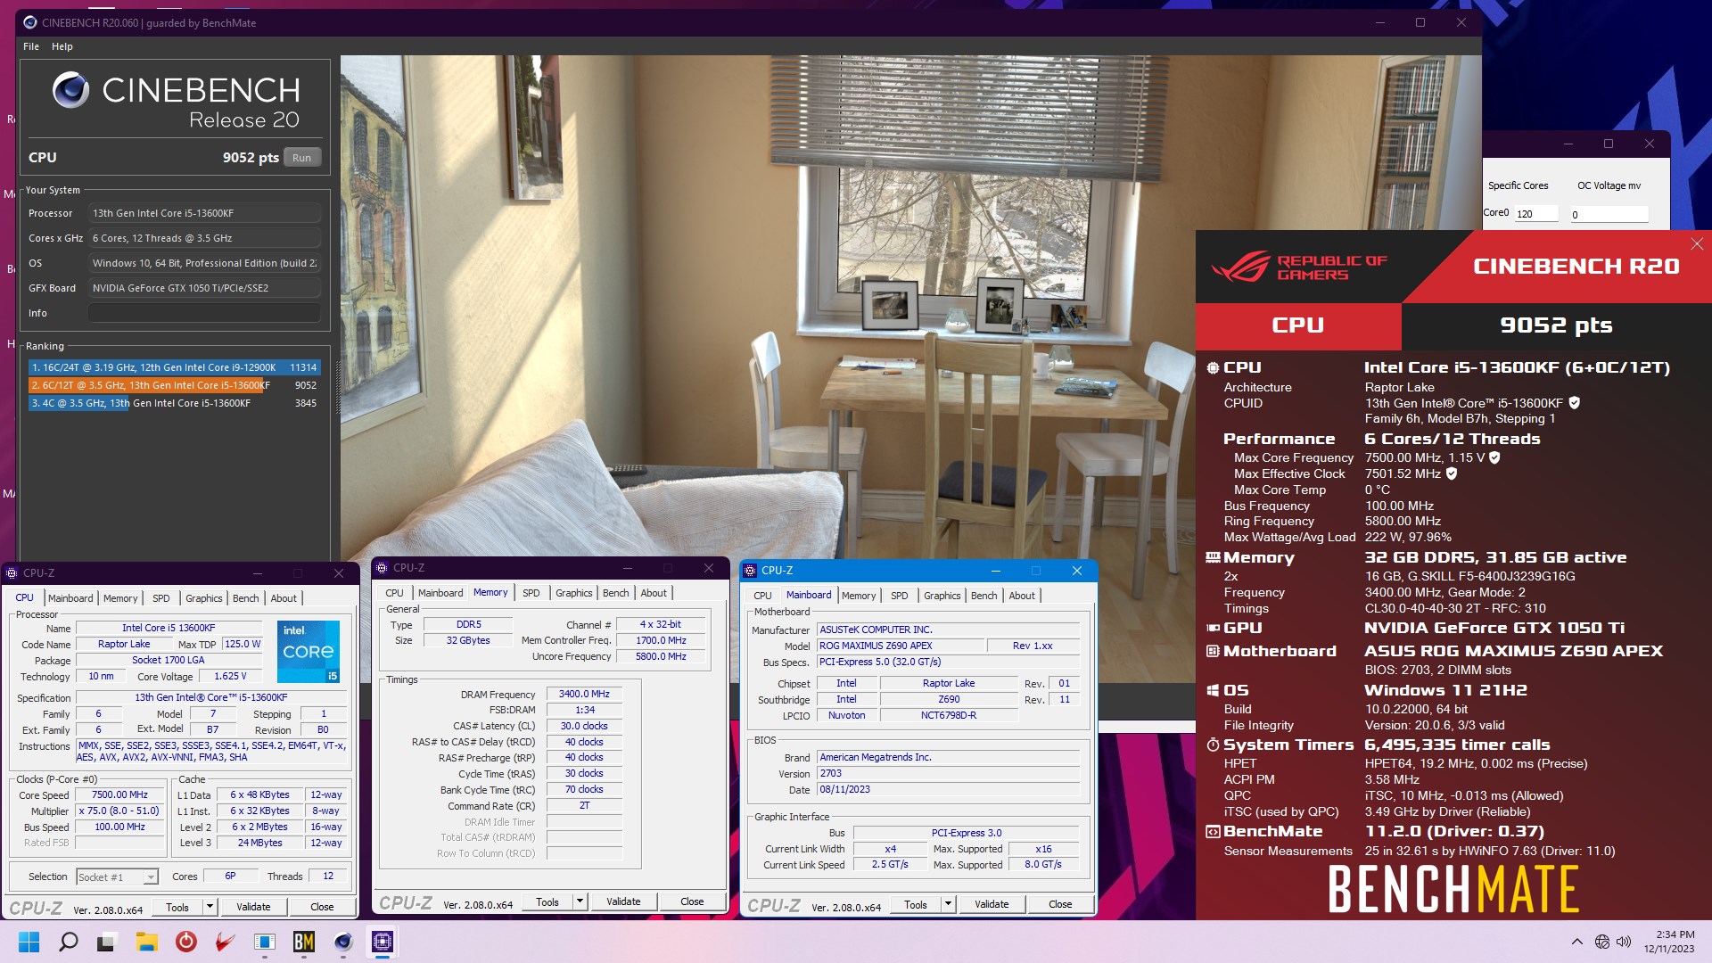
Task: Select the 4C i5-13600KF ranking entry
Action: point(174,403)
